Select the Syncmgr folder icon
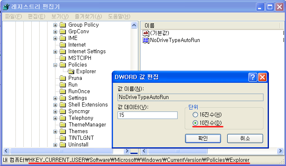This screenshot has height=166, width=286. [63, 111]
